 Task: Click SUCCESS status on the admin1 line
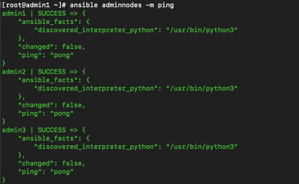point(52,13)
